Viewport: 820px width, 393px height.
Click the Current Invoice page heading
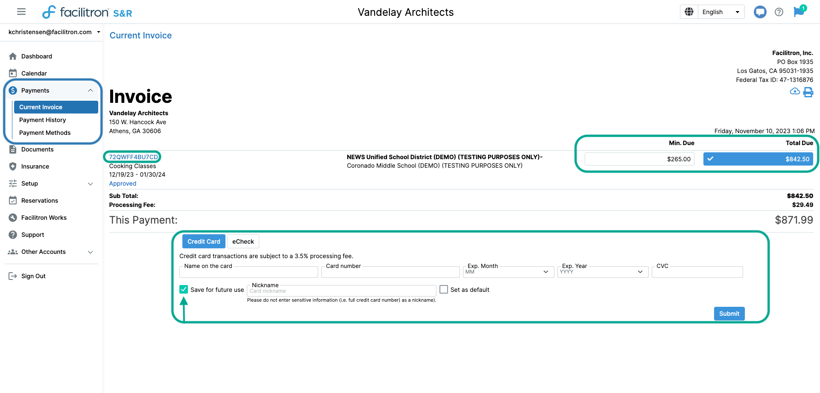click(141, 35)
